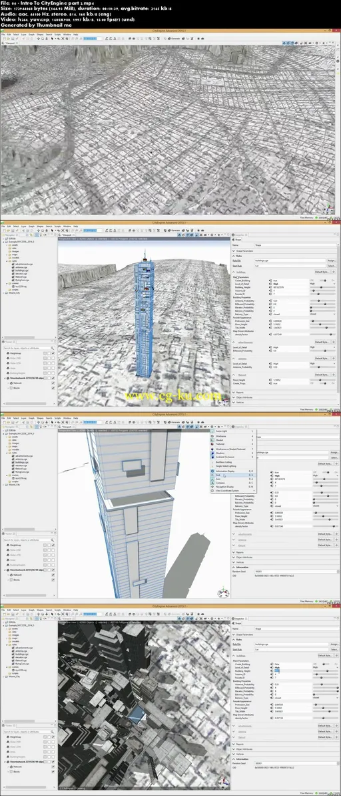
Task: Click attribute source icon beside Create_Building in full-skyscraper frame
Action: click(x=270, y=280)
